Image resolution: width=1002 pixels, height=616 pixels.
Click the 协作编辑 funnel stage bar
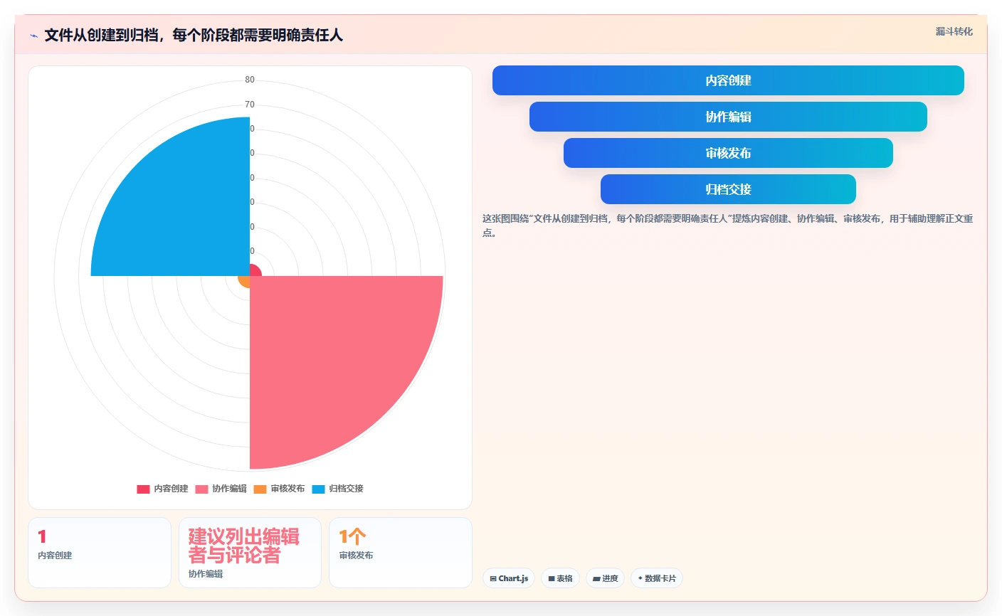[x=728, y=117]
